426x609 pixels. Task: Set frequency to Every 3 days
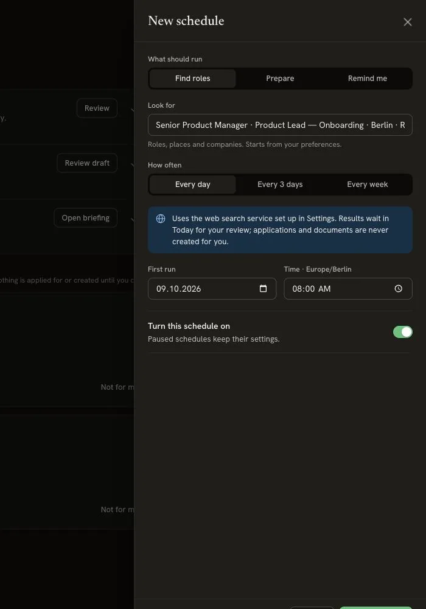tap(280, 185)
